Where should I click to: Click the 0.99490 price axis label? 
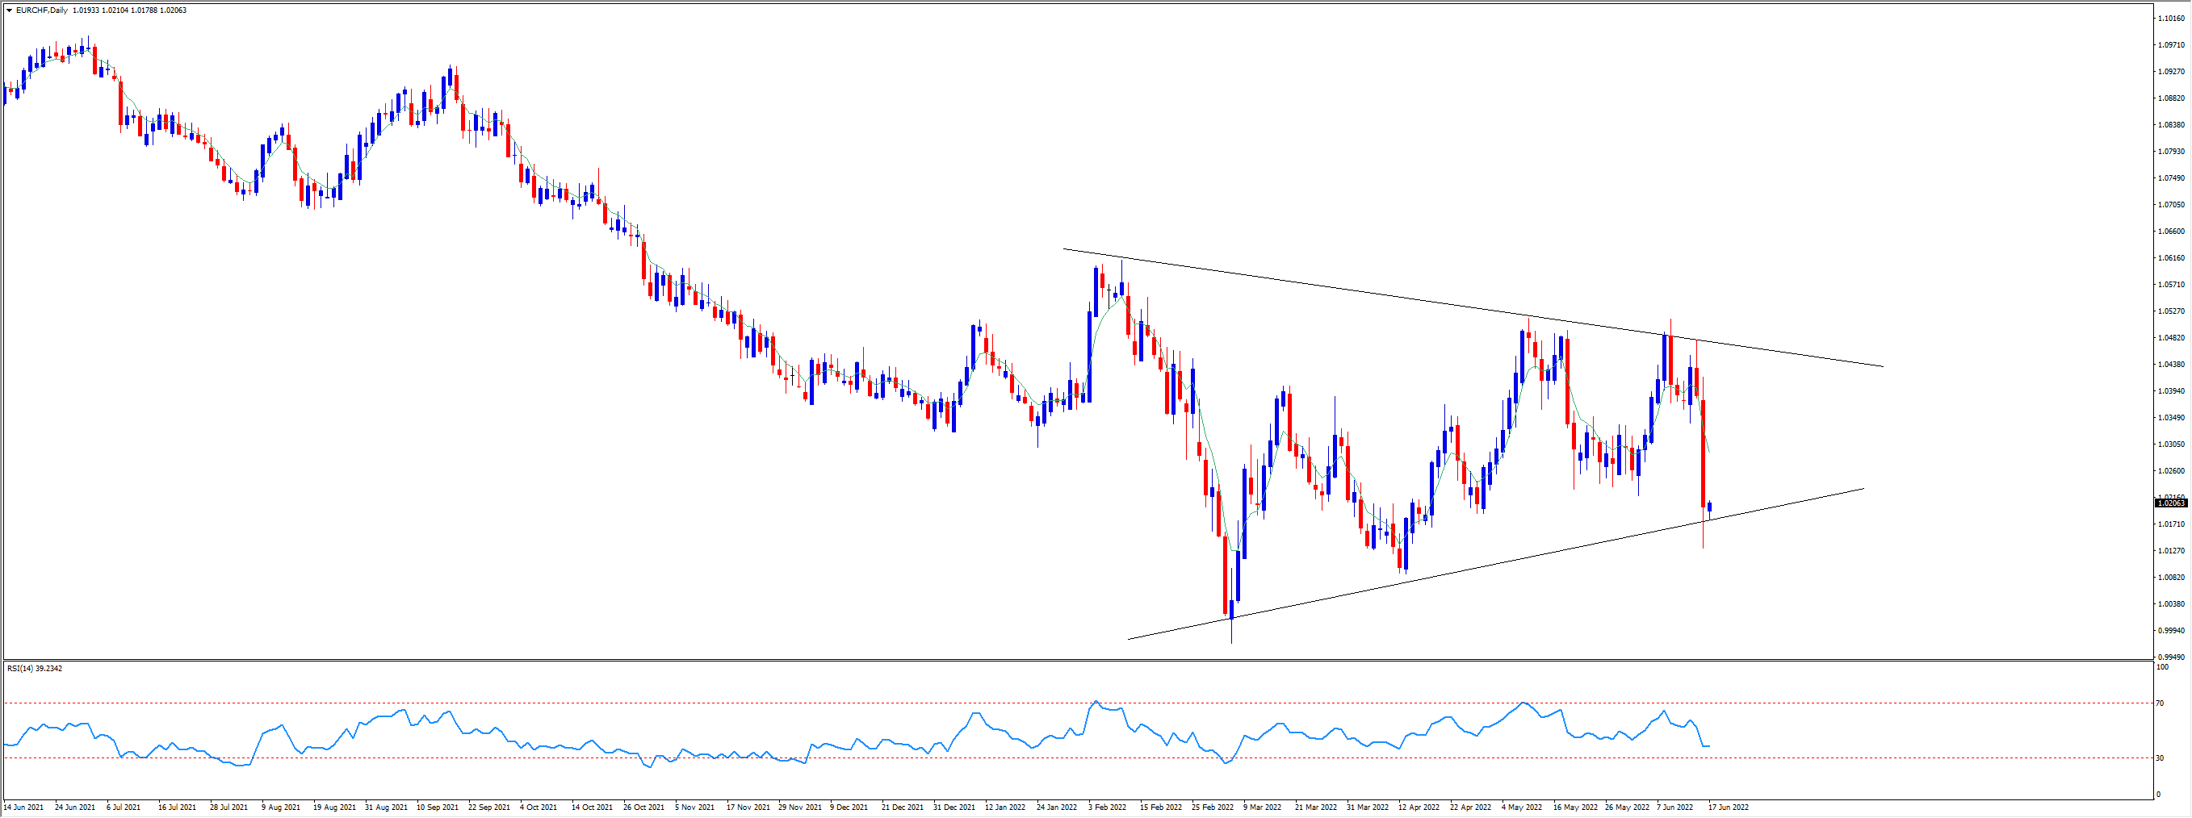coord(2172,657)
